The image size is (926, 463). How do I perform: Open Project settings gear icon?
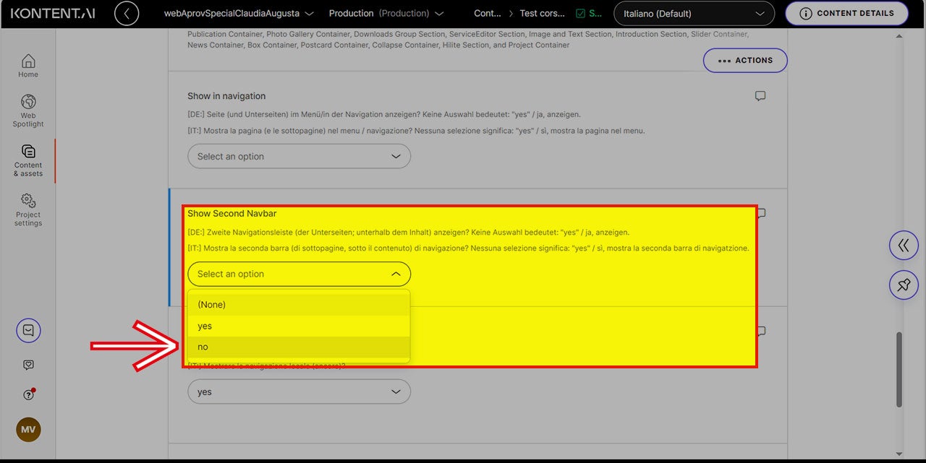tap(28, 209)
